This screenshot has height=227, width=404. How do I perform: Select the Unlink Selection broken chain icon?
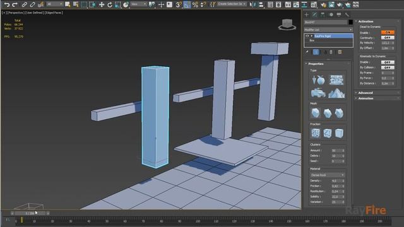pyautogui.click(x=32, y=4)
